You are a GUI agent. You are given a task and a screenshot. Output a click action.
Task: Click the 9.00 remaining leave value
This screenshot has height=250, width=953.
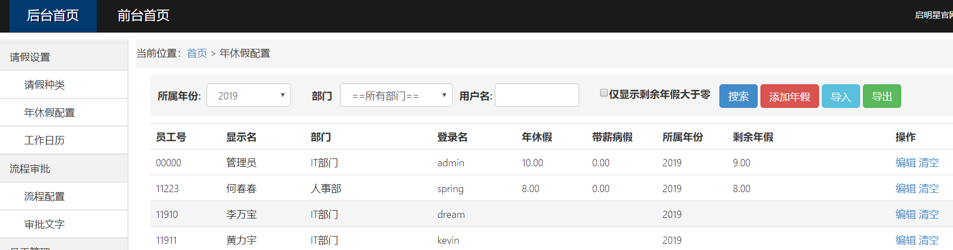741,163
